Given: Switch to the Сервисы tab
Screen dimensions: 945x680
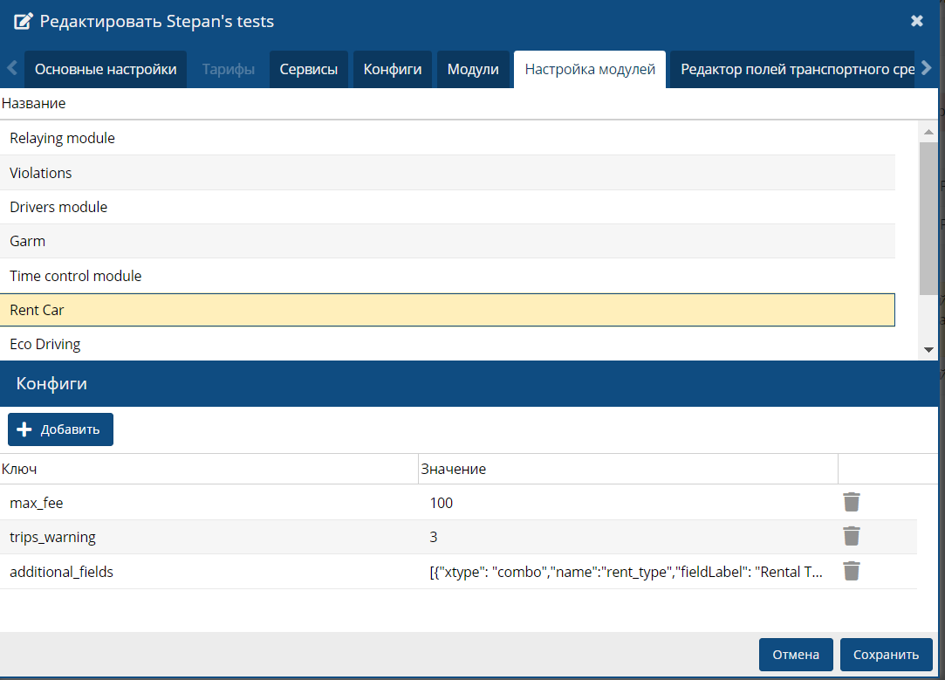Looking at the screenshot, I should pyautogui.click(x=309, y=69).
